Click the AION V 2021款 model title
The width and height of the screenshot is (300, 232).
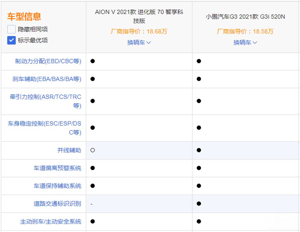tap(139, 16)
